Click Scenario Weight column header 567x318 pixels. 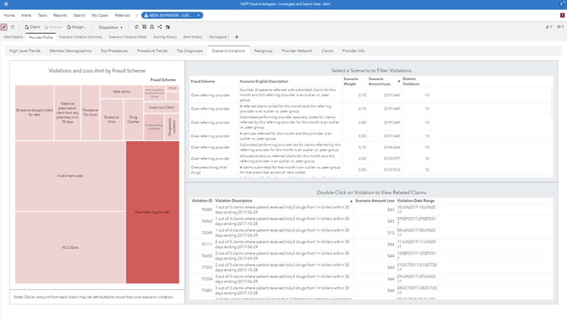351,81
